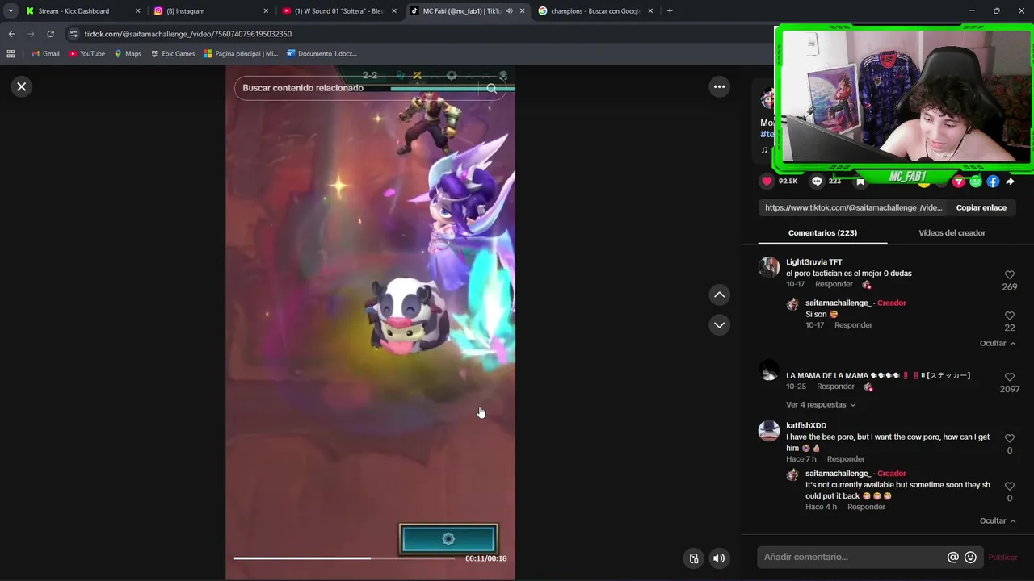
Task: Open the Página principal Microsoft bookmark
Action: [241, 53]
